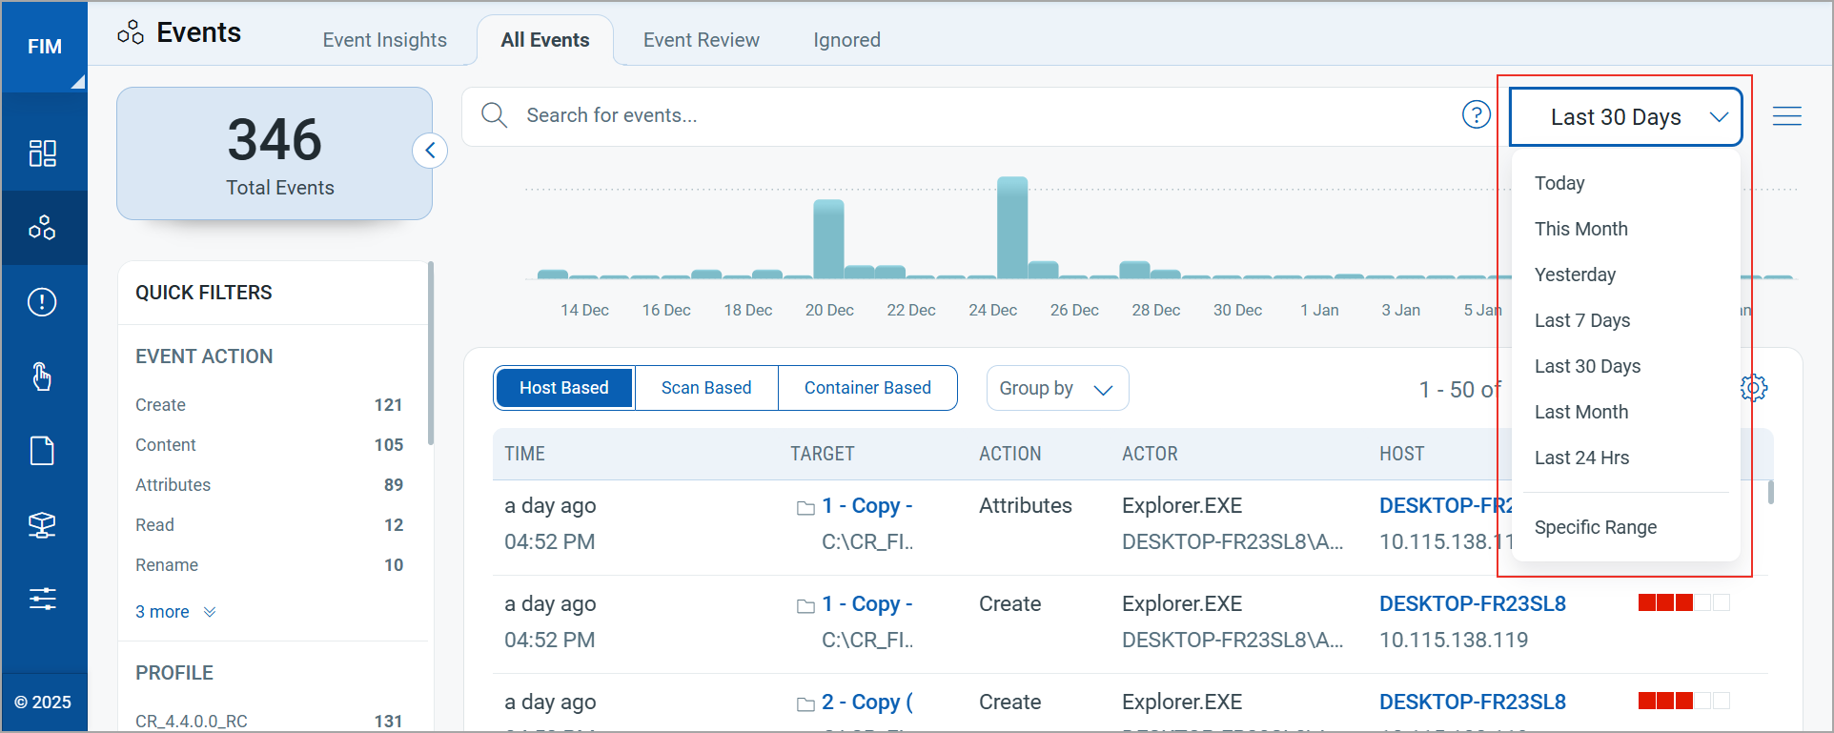1834x733 pixels.
Task: Click the severity bar of second event row
Action: coord(1683,602)
